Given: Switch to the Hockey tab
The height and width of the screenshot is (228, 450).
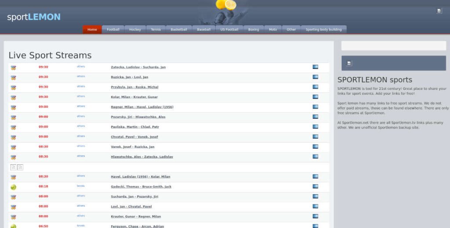Looking at the screenshot, I should pyautogui.click(x=135, y=30).
